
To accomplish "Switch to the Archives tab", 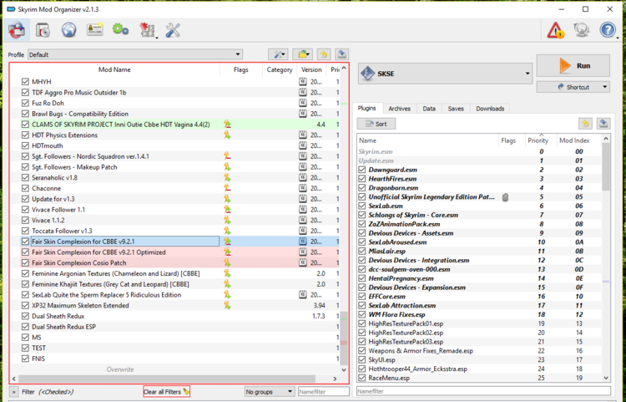I will tap(399, 109).
